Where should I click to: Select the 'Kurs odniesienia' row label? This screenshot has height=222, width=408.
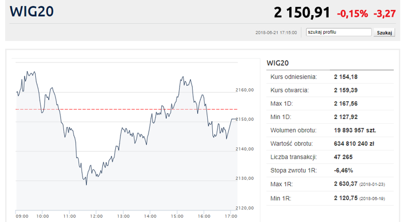293,77
